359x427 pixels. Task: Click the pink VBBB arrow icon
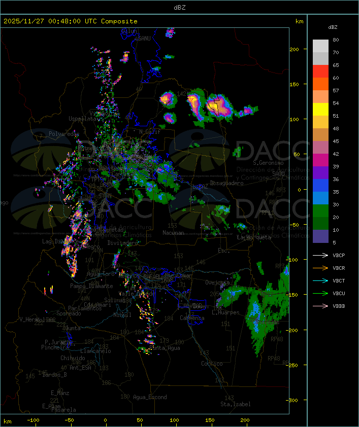320,306
